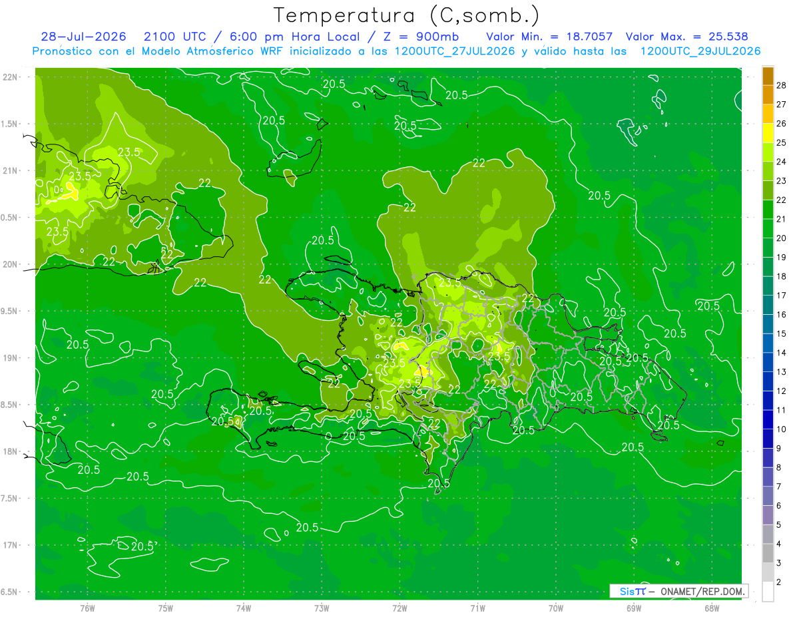Click legend value '6'

pos(779,506)
